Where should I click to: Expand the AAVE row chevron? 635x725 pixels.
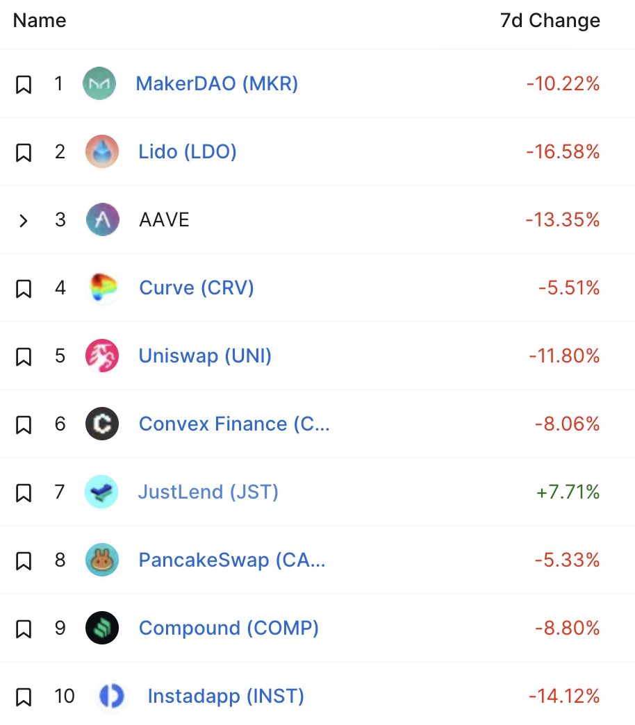pos(24,221)
